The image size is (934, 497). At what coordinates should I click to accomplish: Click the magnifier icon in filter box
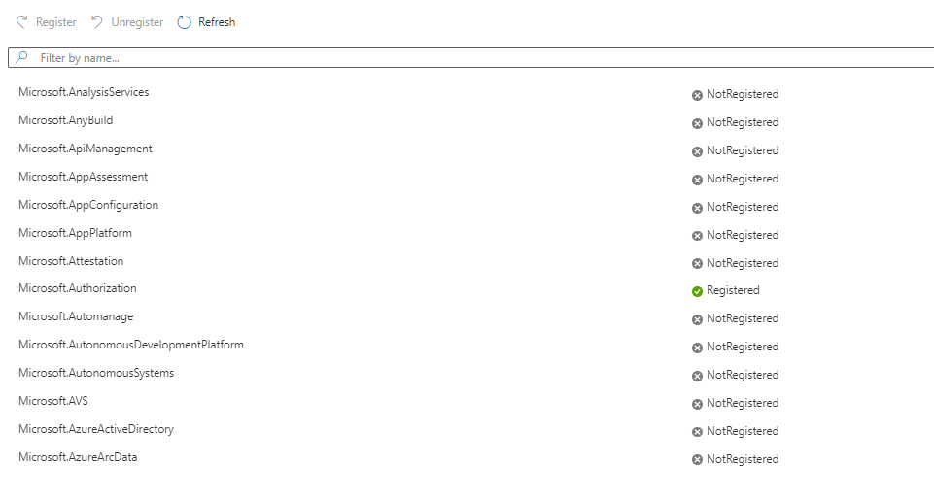(x=22, y=58)
